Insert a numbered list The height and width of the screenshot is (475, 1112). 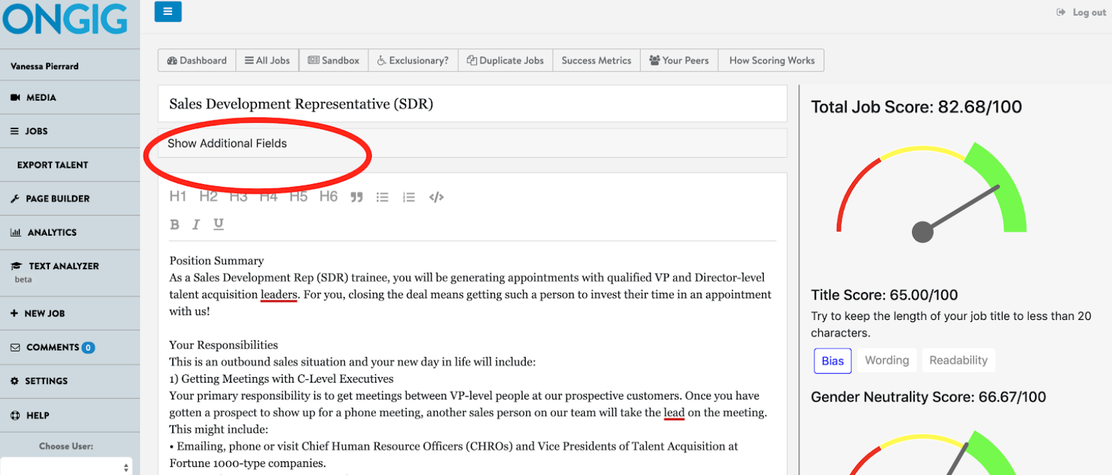click(409, 197)
